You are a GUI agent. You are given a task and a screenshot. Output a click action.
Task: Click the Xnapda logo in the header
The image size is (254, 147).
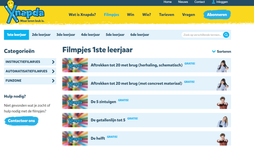pyautogui.click(x=24, y=12)
